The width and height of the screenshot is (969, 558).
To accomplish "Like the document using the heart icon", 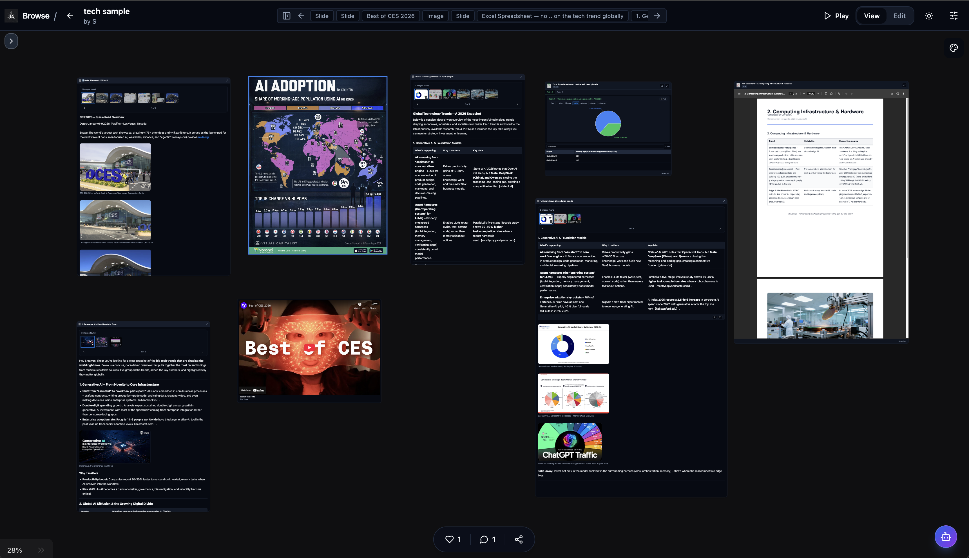I will click(450, 539).
